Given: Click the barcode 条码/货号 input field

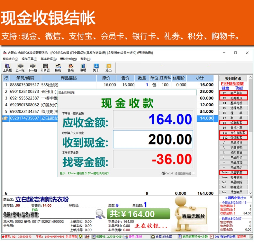Looking at the screenshot, I should click(x=67, y=215).
